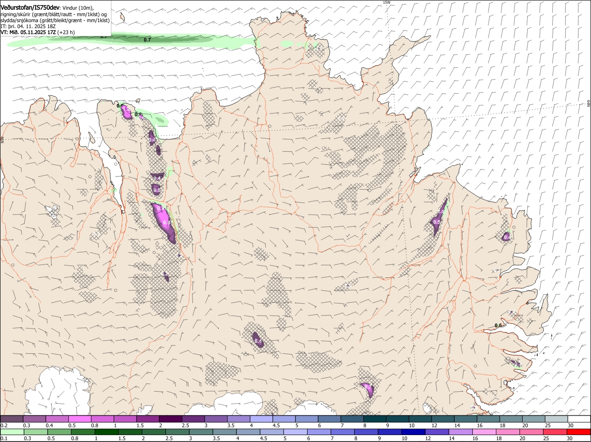
Task: Pick the grey-teal 20 swatch in upper legend row
Action: [534, 419]
